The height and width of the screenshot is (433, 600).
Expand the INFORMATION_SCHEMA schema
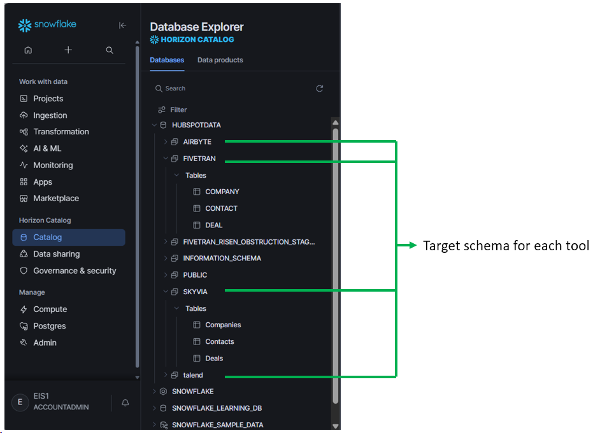point(166,259)
